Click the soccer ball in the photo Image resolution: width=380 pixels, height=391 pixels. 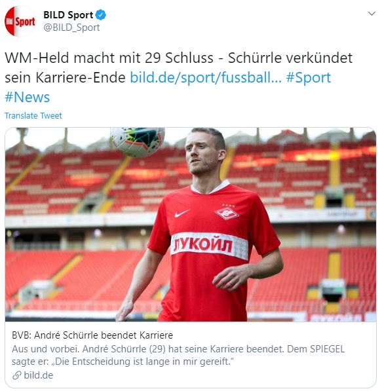click(x=138, y=141)
